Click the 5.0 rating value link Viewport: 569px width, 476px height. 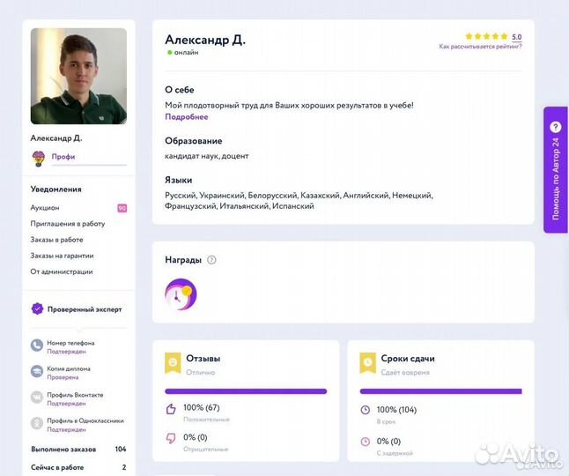[x=517, y=37]
